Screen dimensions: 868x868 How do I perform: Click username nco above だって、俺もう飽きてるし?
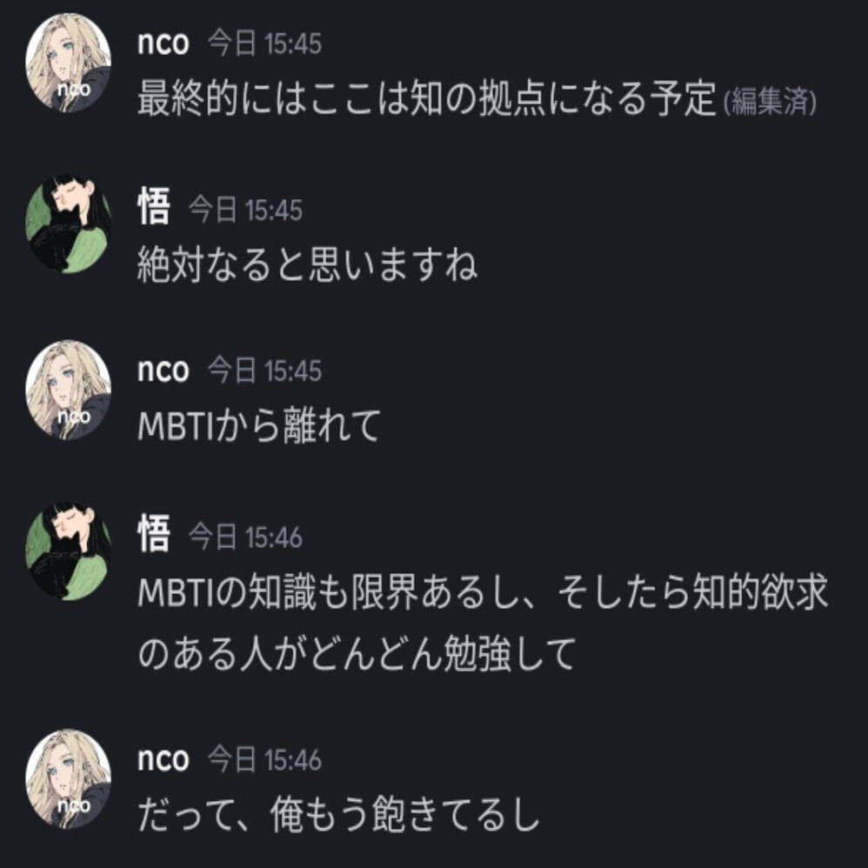[x=164, y=759]
